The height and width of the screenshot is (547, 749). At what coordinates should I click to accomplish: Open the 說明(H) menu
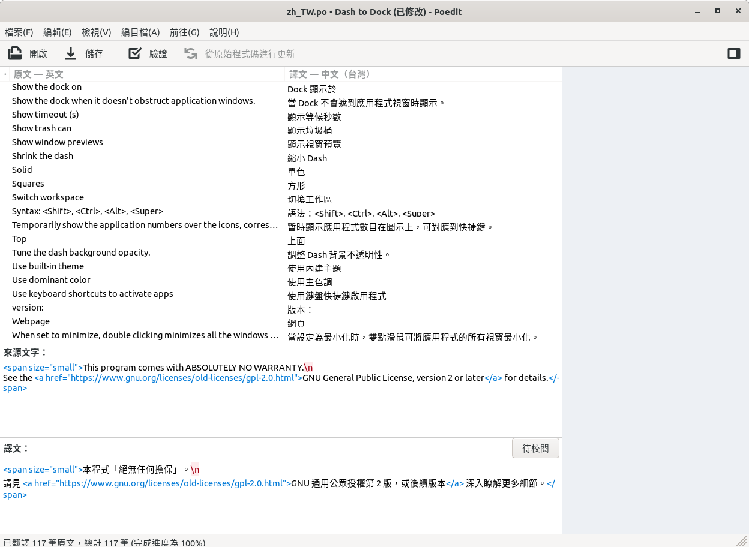(x=224, y=32)
